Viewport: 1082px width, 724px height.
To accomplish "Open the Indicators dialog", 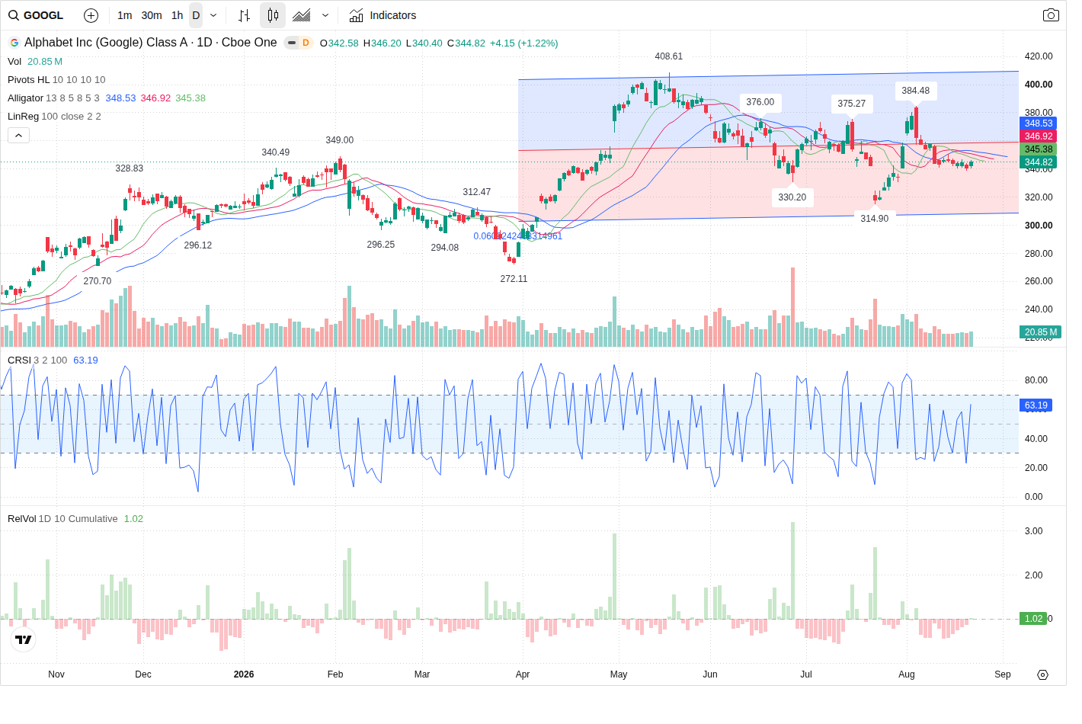I will click(x=383, y=15).
